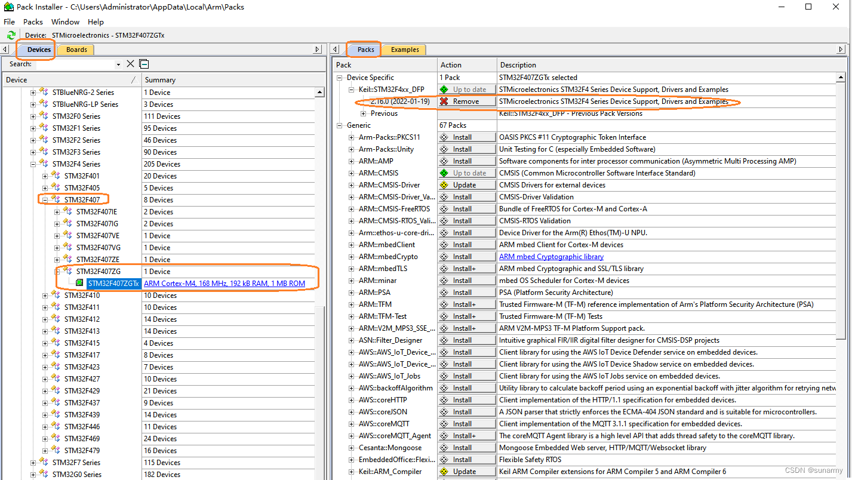Expand the ARM::CMSIS pack row
The height and width of the screenshot is (480, 852).
coord(352,173)
